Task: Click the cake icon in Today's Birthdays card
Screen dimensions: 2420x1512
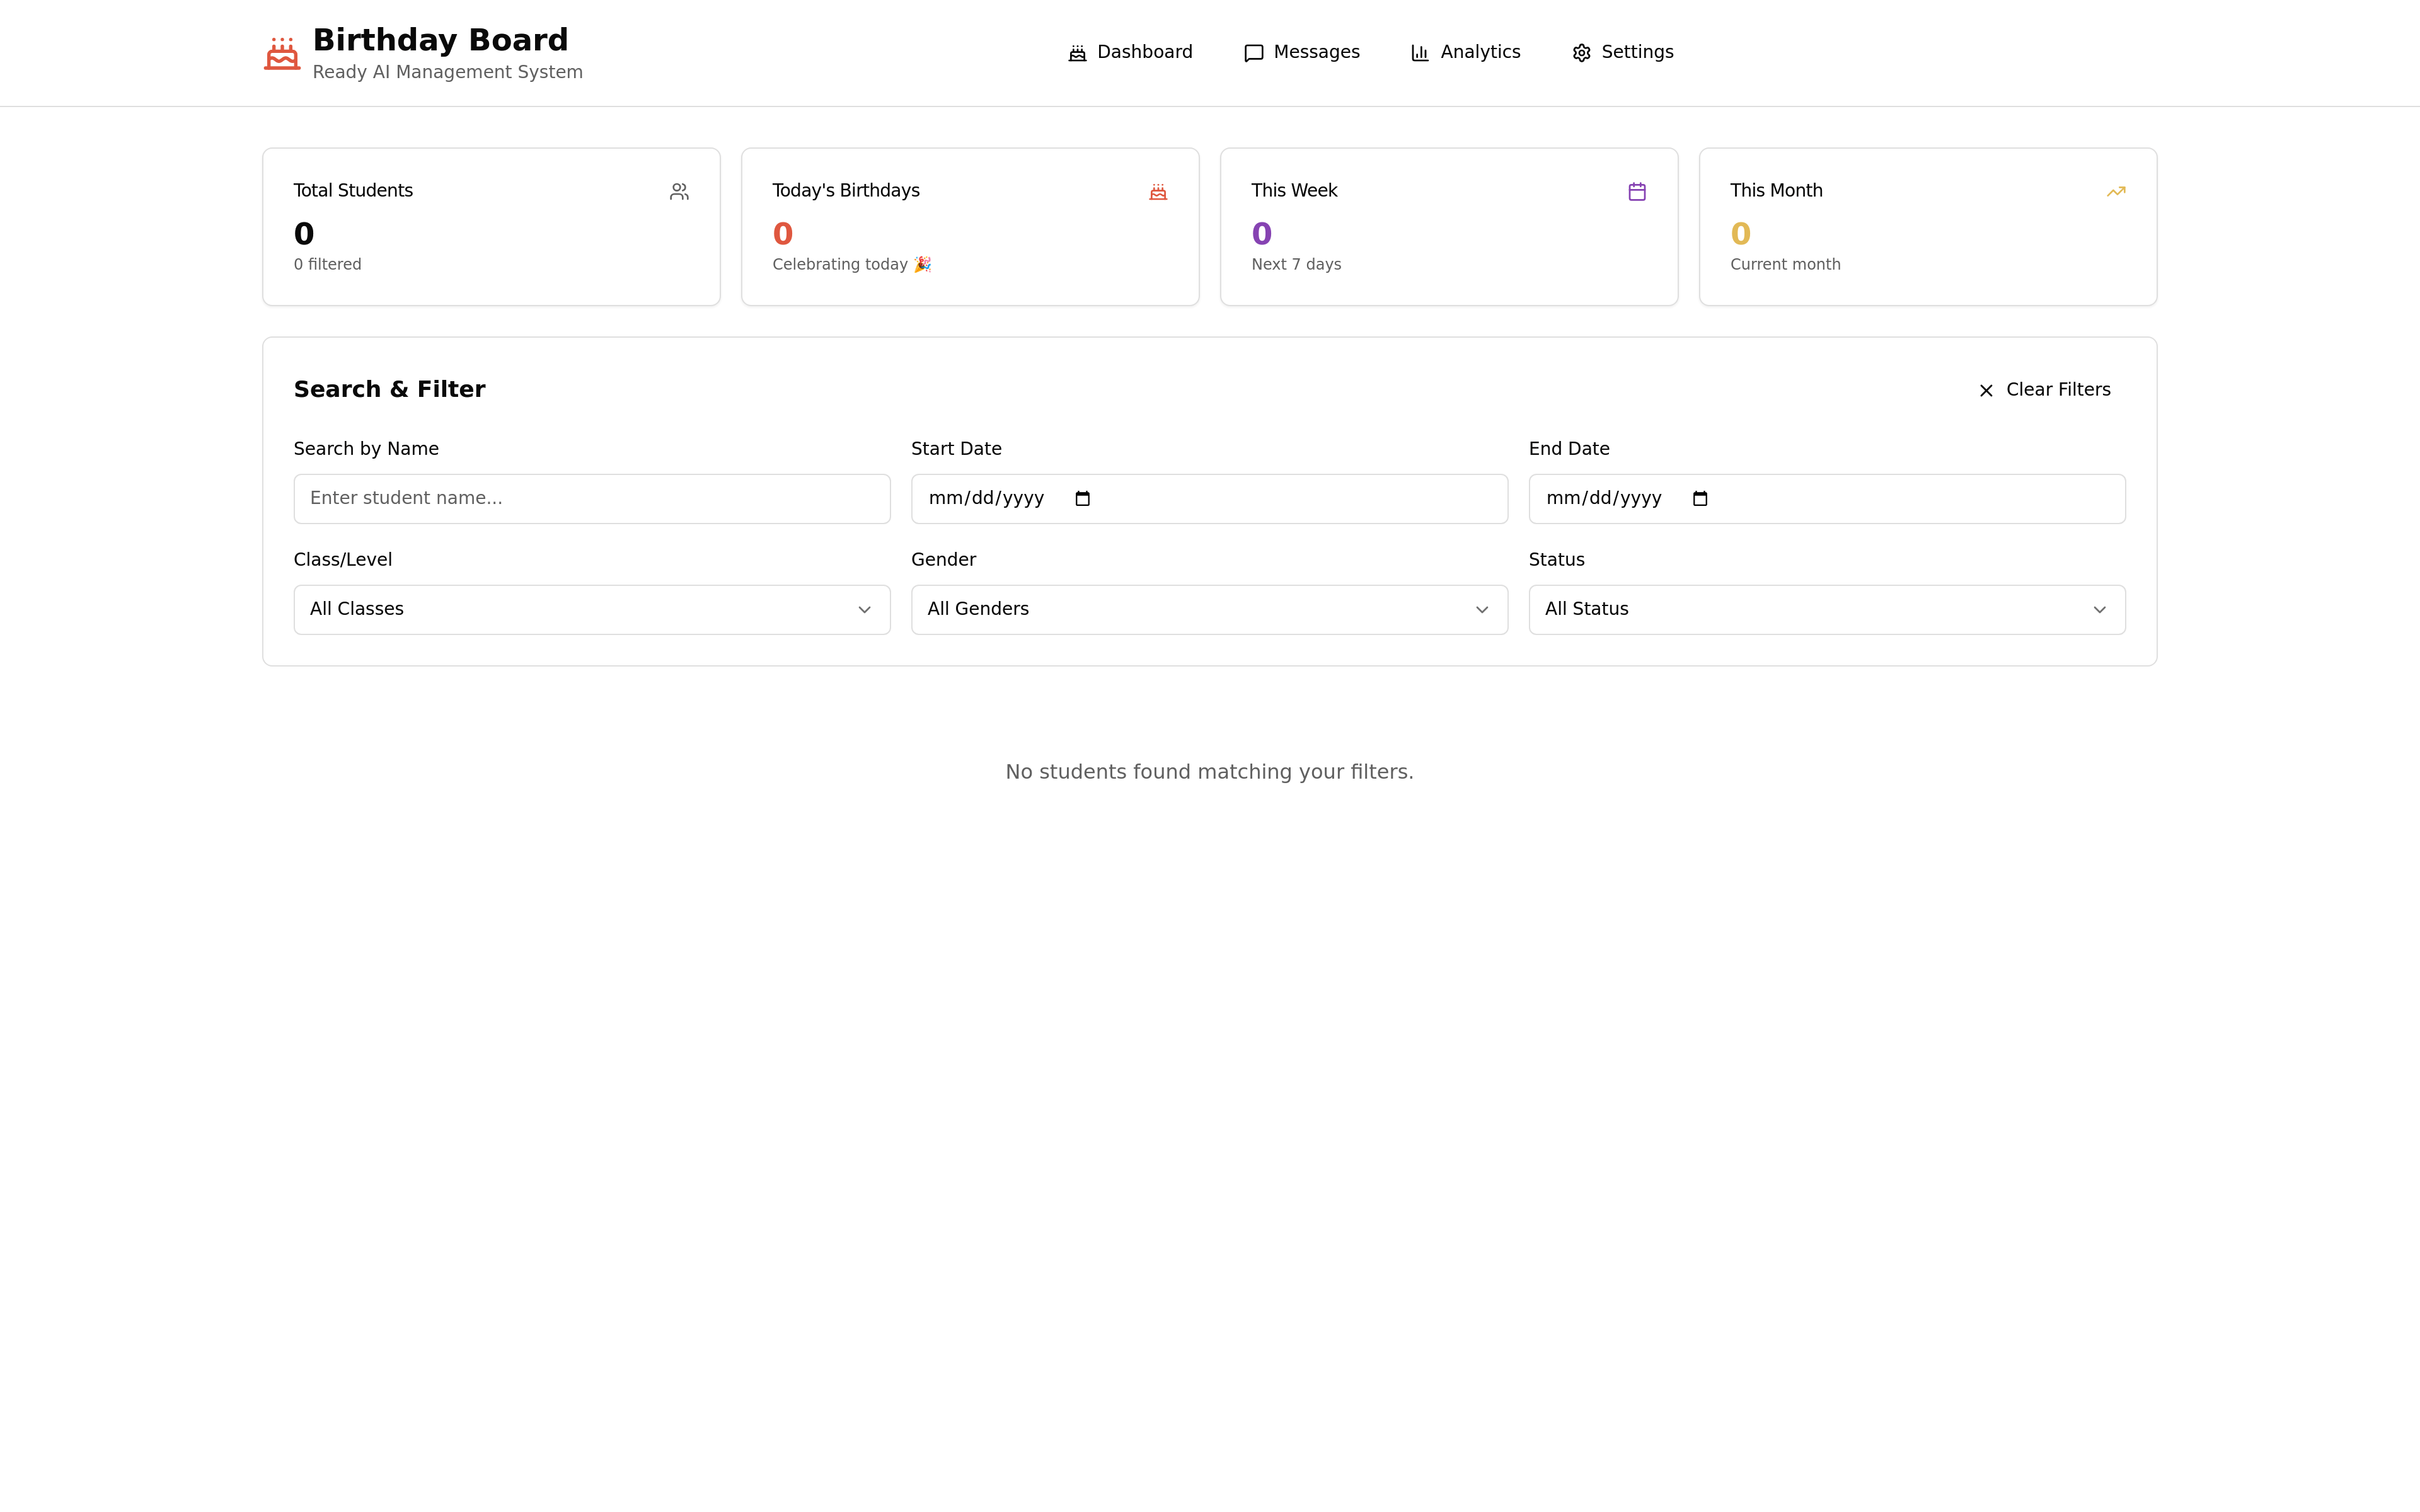Action: click(x=1158, y=191)
